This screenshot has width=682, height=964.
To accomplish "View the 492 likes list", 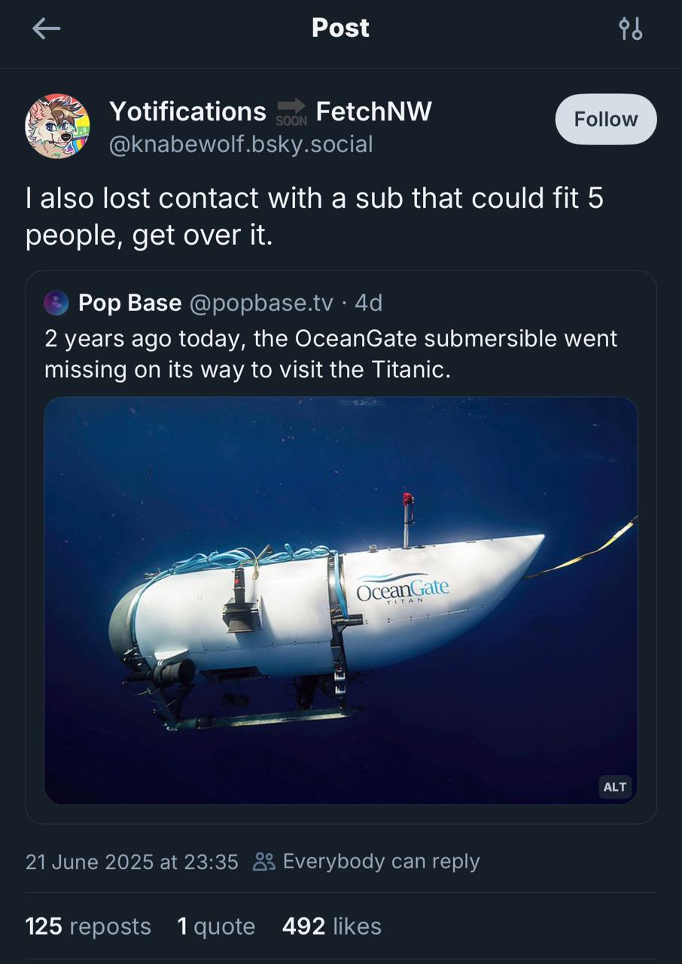I will pos(331,926).
